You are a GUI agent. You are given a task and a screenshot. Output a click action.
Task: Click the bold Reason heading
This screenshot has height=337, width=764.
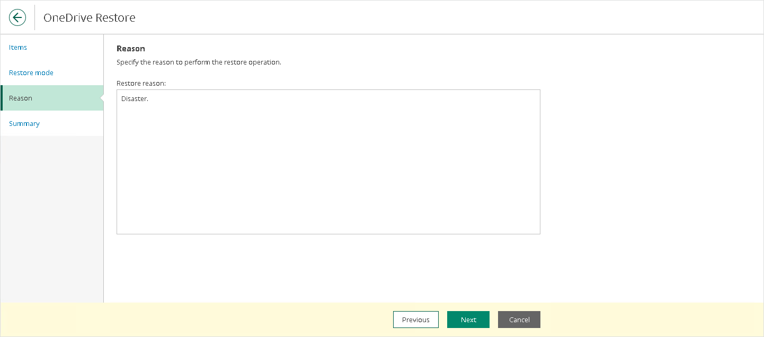(x=131, y=49)
